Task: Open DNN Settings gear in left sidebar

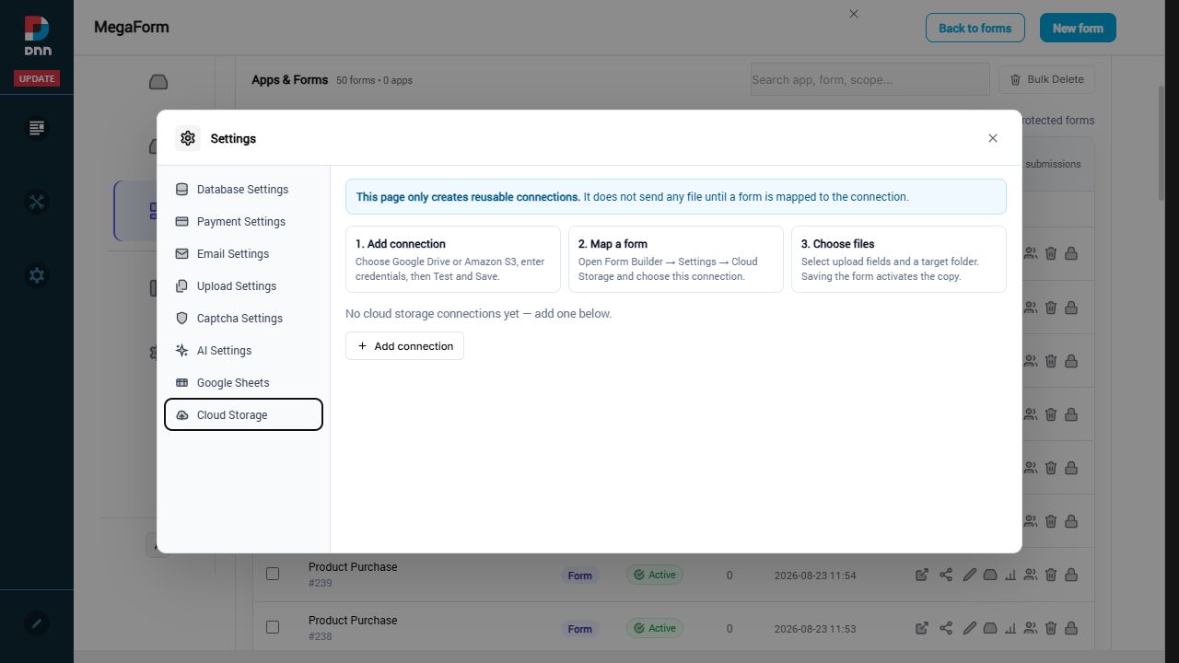Action: [x=37, y=275]
